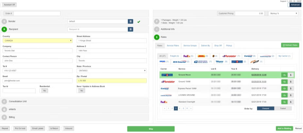Click the Order # input field
The width and height of the screenshot is (303, 133).
click(x=37, y=13)
